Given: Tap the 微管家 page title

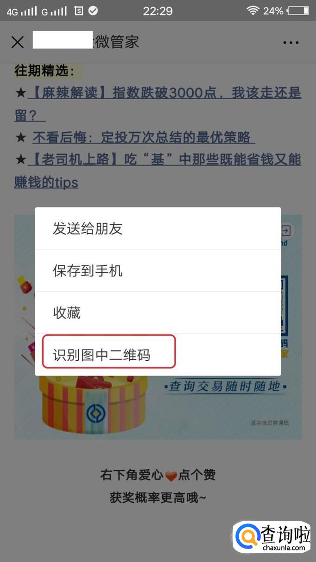Looking at the screenshot, I should click(116, 42).
